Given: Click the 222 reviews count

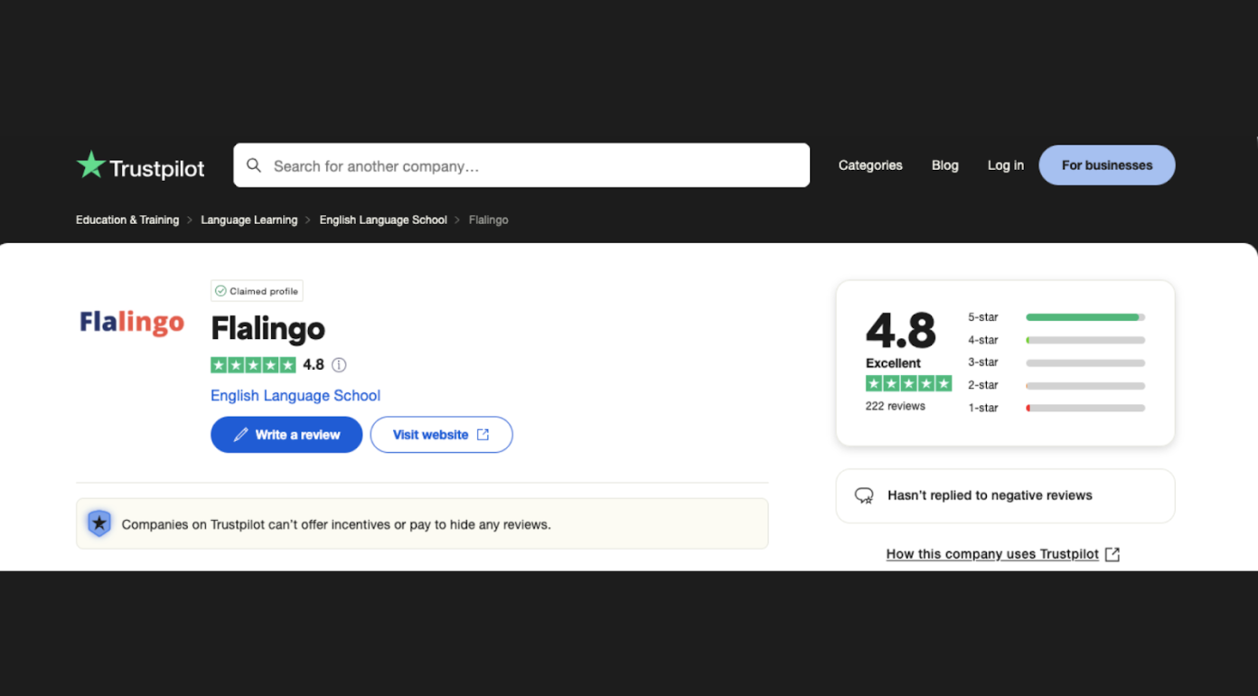Looking at the screenshot, I should pyautogui.click(x=896, y=407).
